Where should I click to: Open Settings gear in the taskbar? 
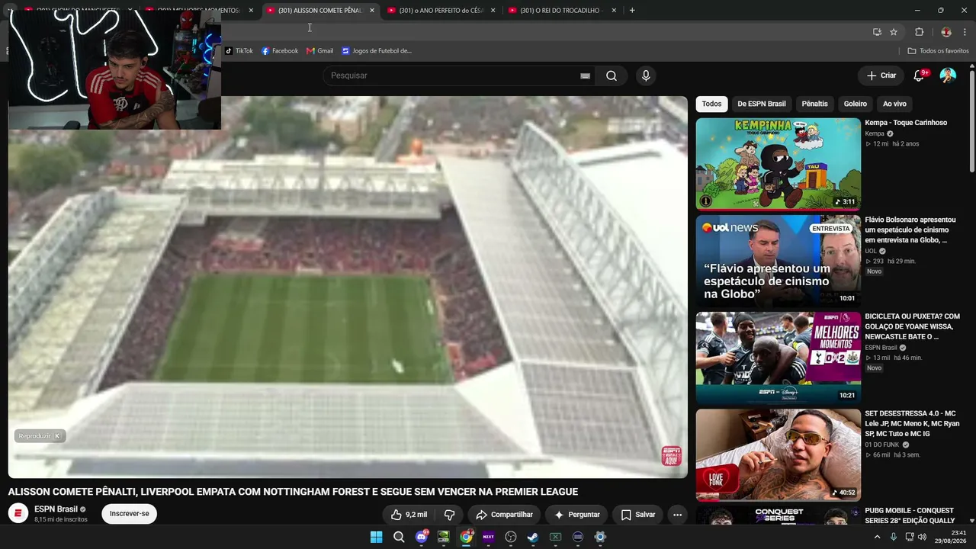(x=600, y=537)
